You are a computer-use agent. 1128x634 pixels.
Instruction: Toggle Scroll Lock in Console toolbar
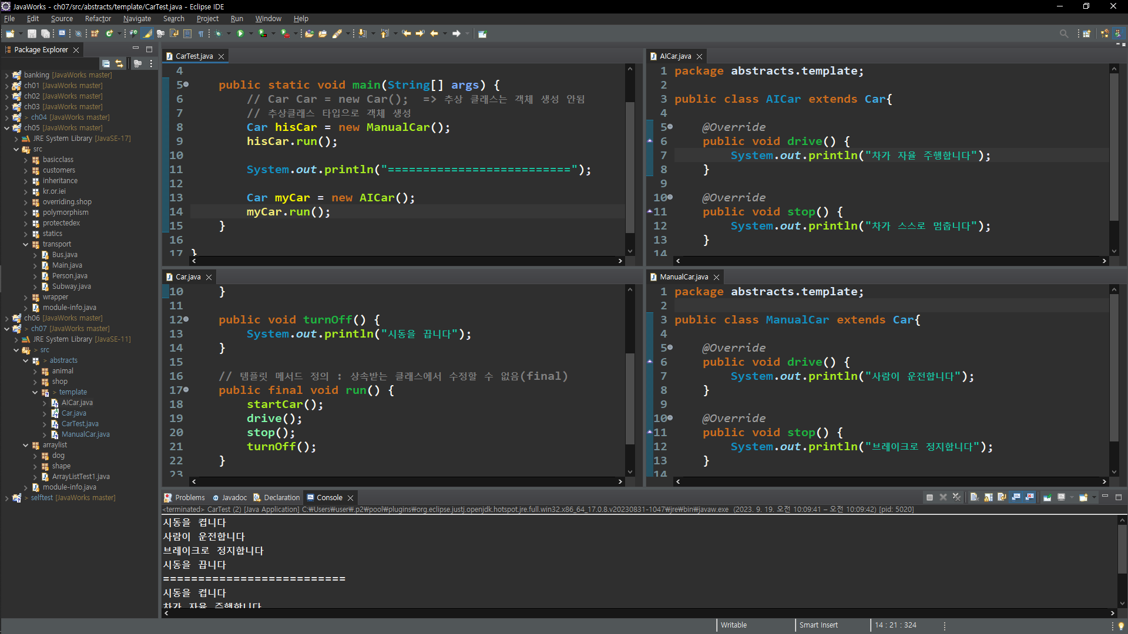988,497
